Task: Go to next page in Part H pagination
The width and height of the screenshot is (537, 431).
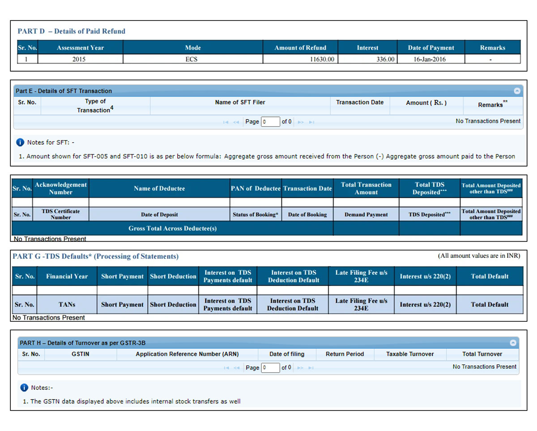Action: tap(300, 367)
